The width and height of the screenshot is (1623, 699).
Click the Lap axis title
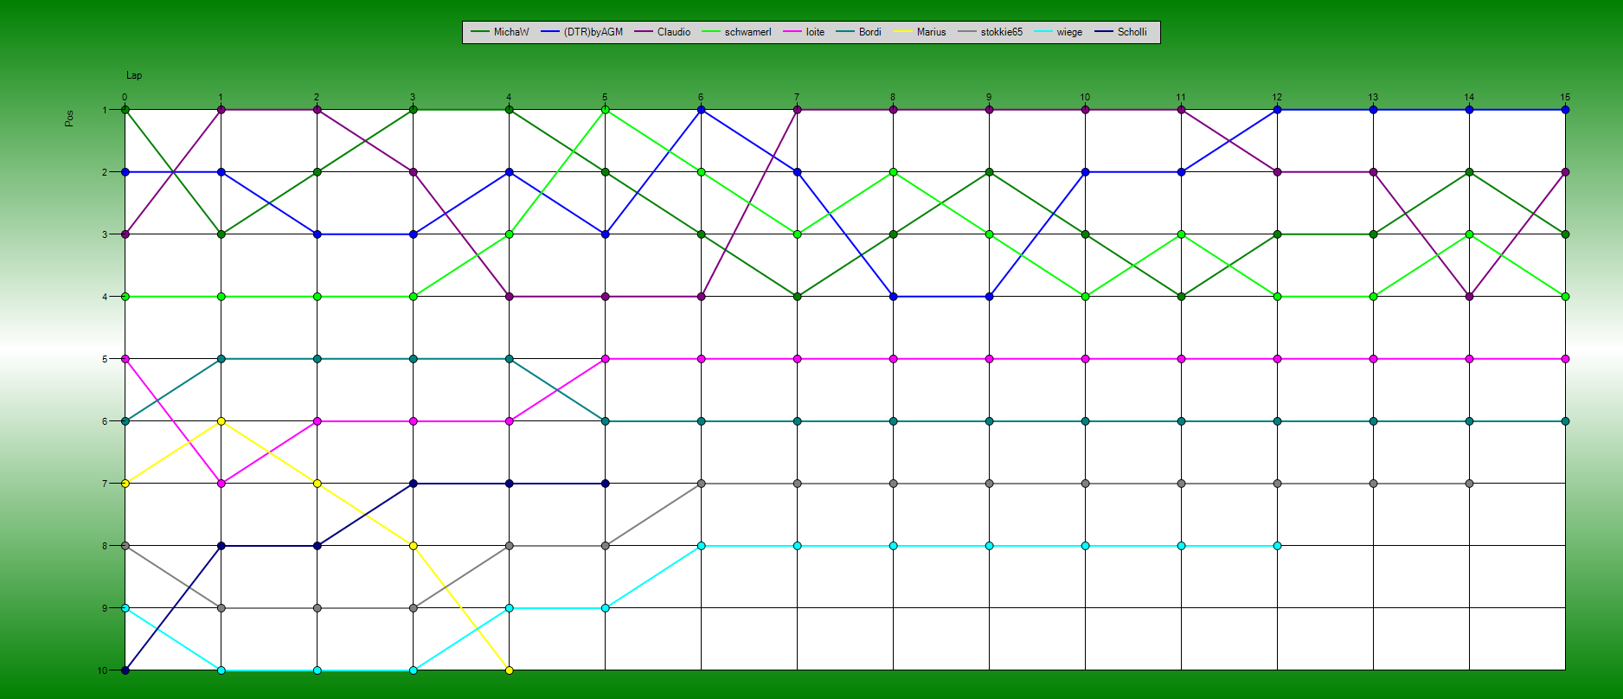134,75
